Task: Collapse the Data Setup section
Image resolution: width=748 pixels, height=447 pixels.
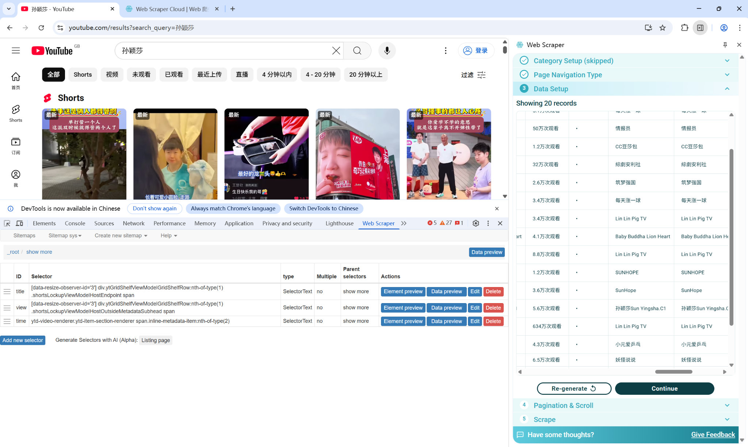Action: 727,88
